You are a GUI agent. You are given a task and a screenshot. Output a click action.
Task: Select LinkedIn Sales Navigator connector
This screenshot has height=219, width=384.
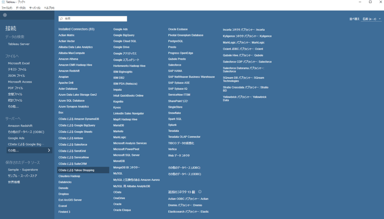[129, 113]
